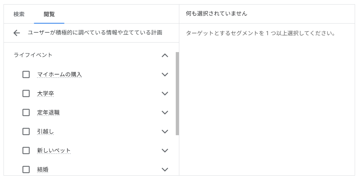Click the マイホームの購入 label
Image resolution: width=360 pixels, height=182 pixels.
click(60, 75)
